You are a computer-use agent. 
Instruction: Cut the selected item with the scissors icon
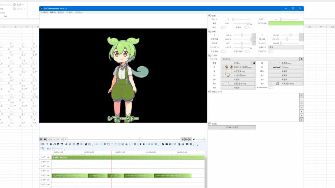(x=105, y=144)
